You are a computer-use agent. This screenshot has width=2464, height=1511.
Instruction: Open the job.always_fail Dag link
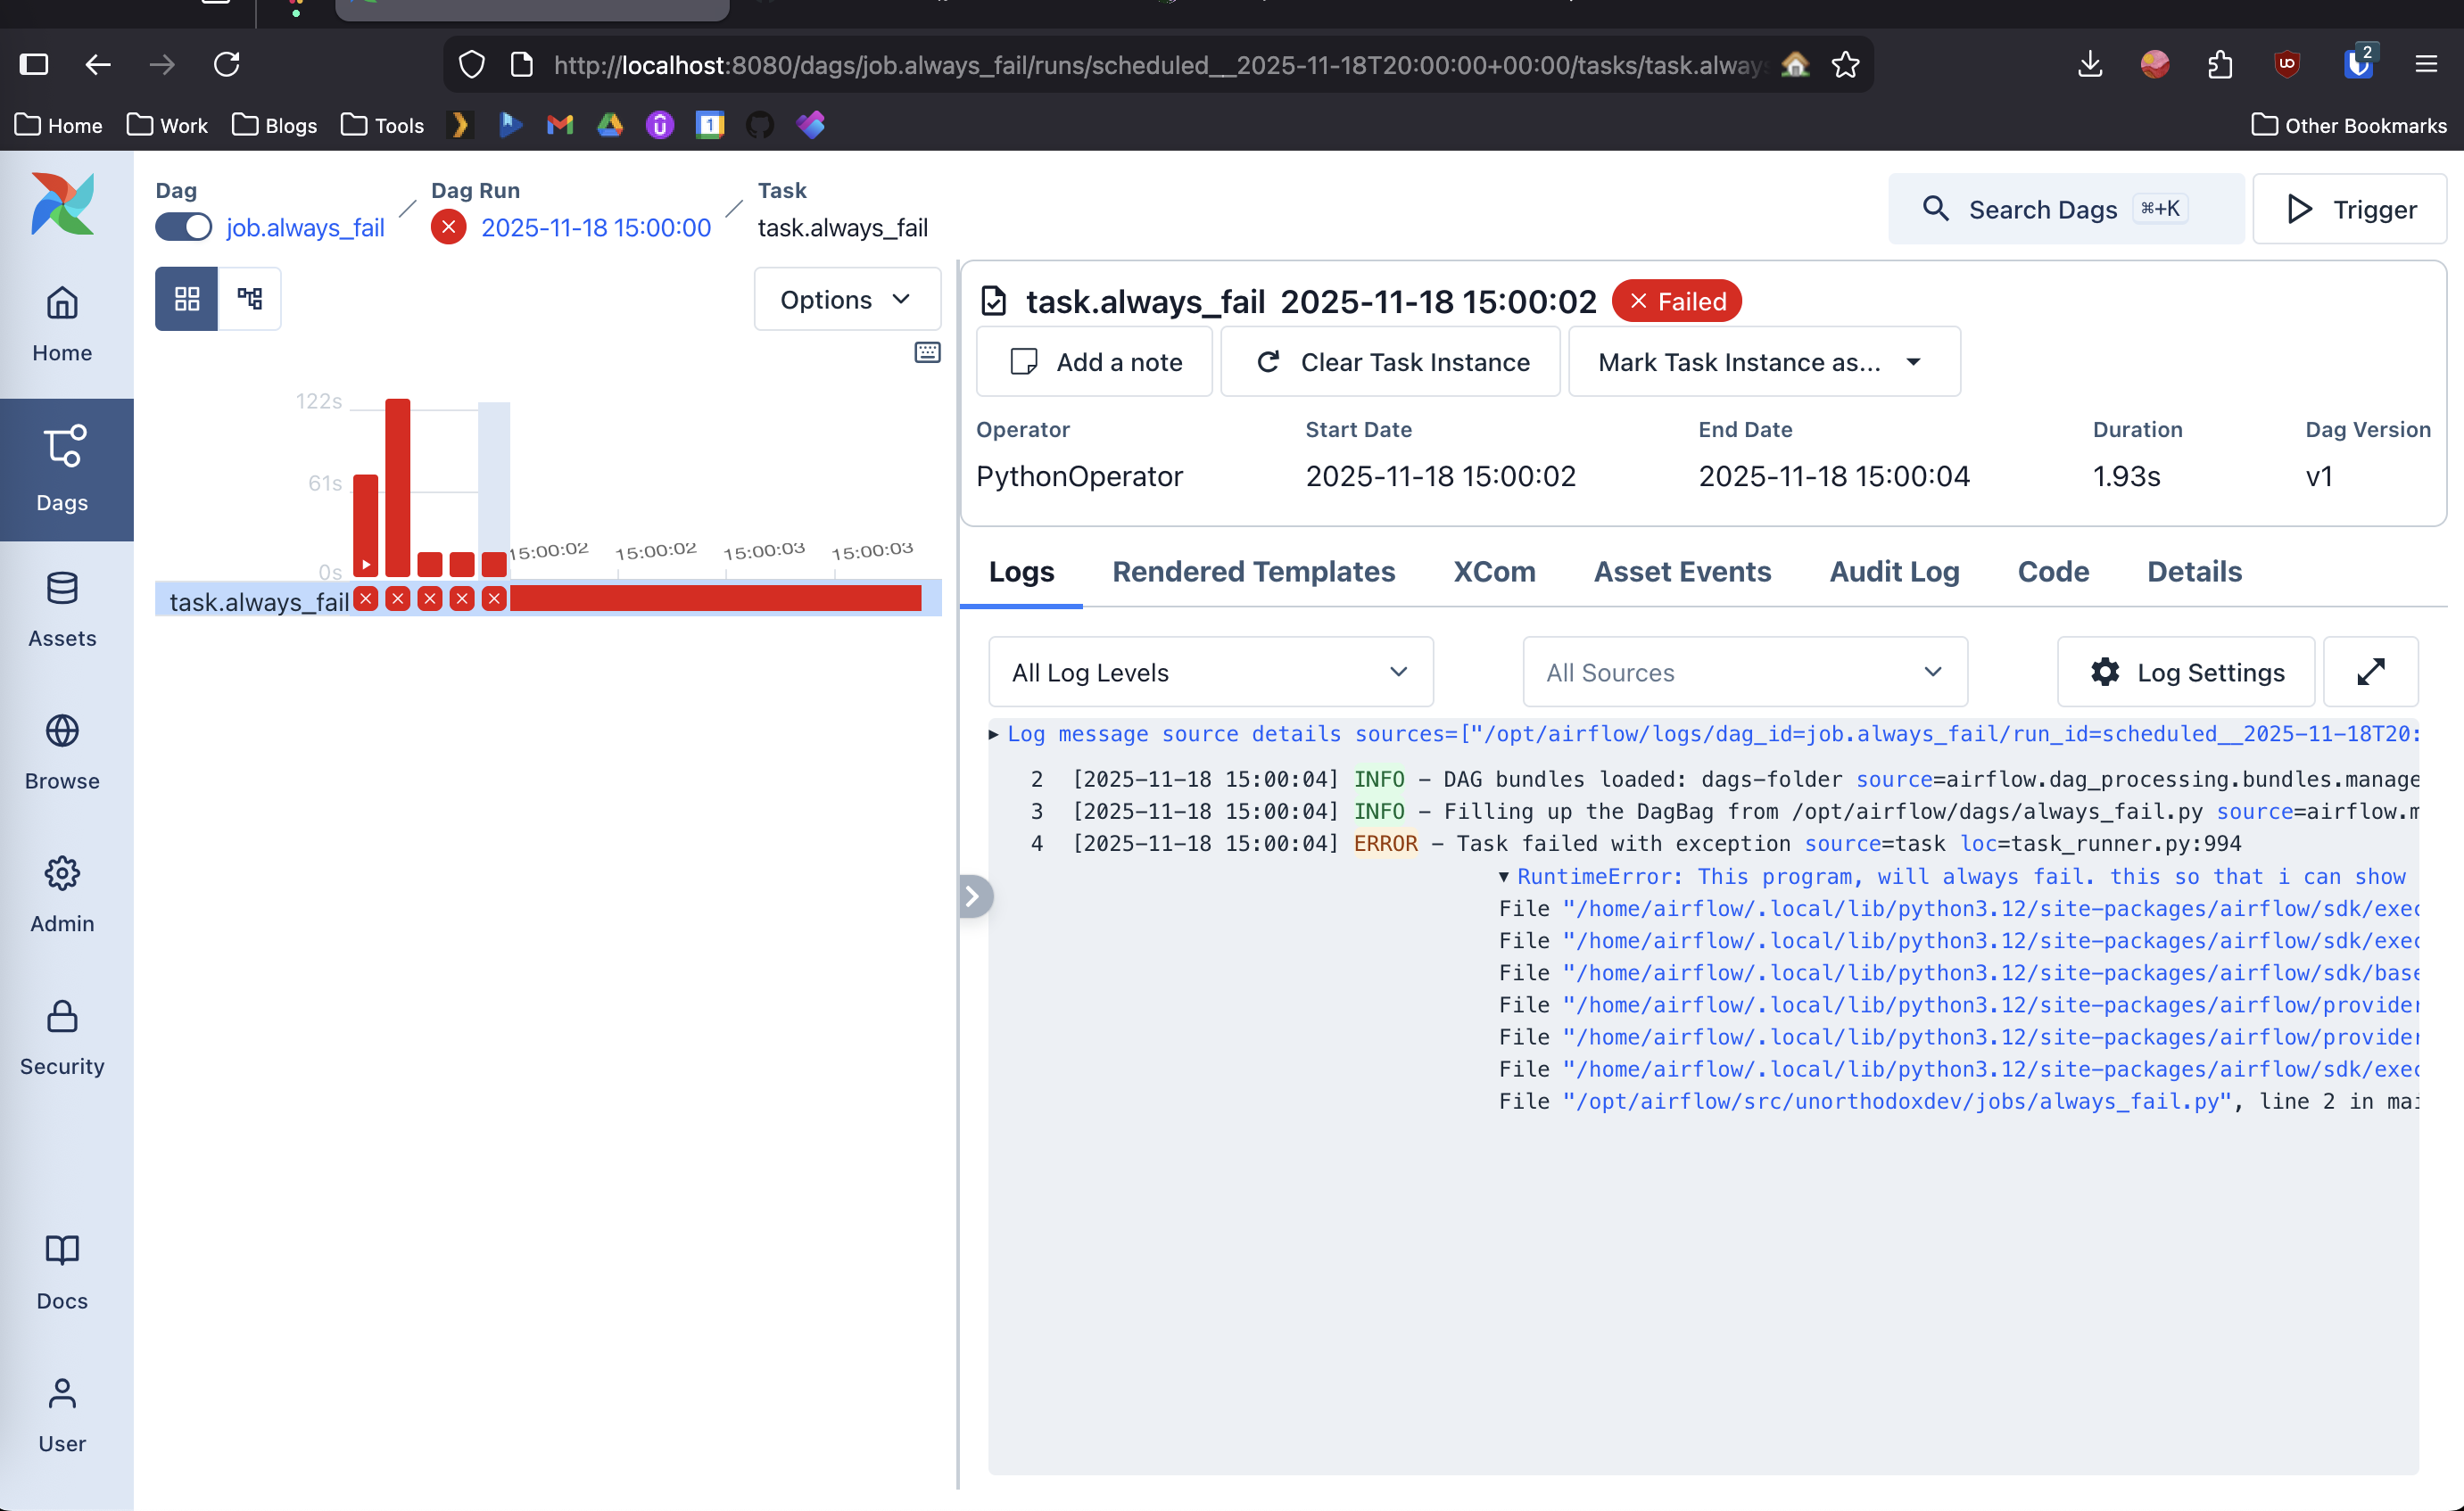point(305,227)
